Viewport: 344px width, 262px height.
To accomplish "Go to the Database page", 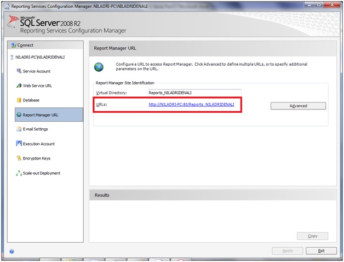I will pos(31,100).
